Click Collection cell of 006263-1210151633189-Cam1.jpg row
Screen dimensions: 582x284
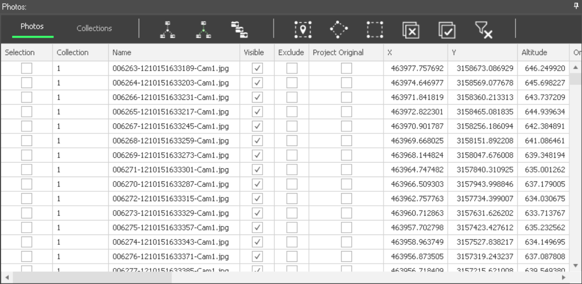coord(81,68)
